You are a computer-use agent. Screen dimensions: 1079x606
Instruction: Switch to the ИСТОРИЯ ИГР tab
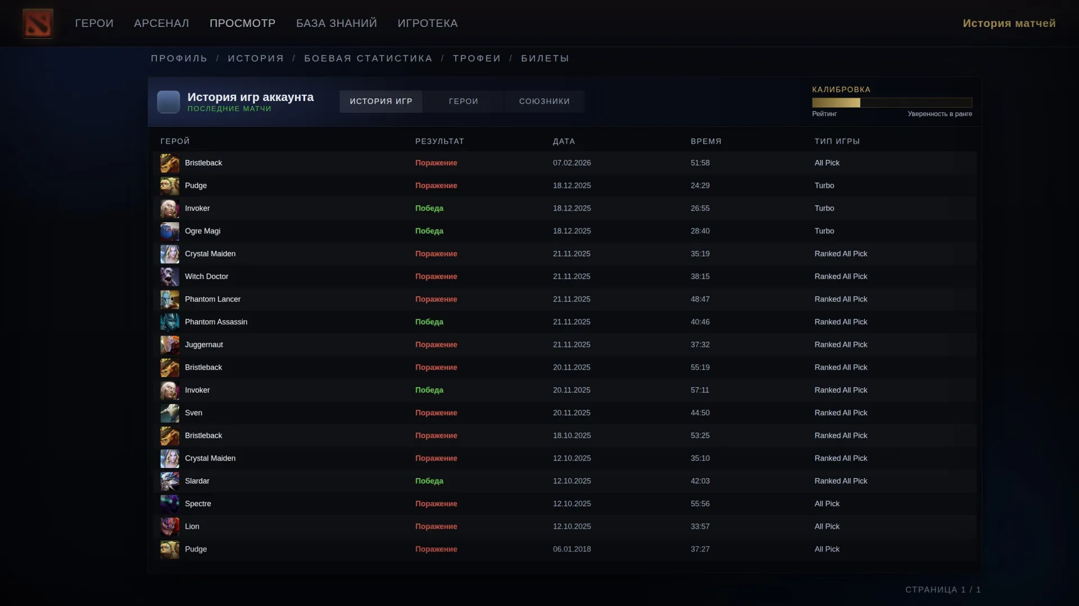(381, 102)
